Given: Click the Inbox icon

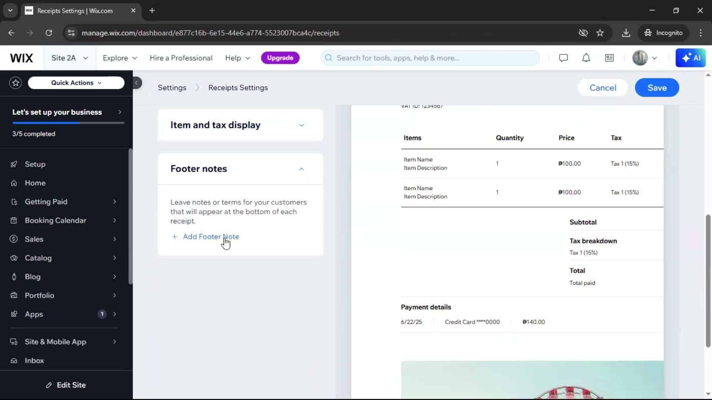Looking at the screenshot, I should (14, 361).
